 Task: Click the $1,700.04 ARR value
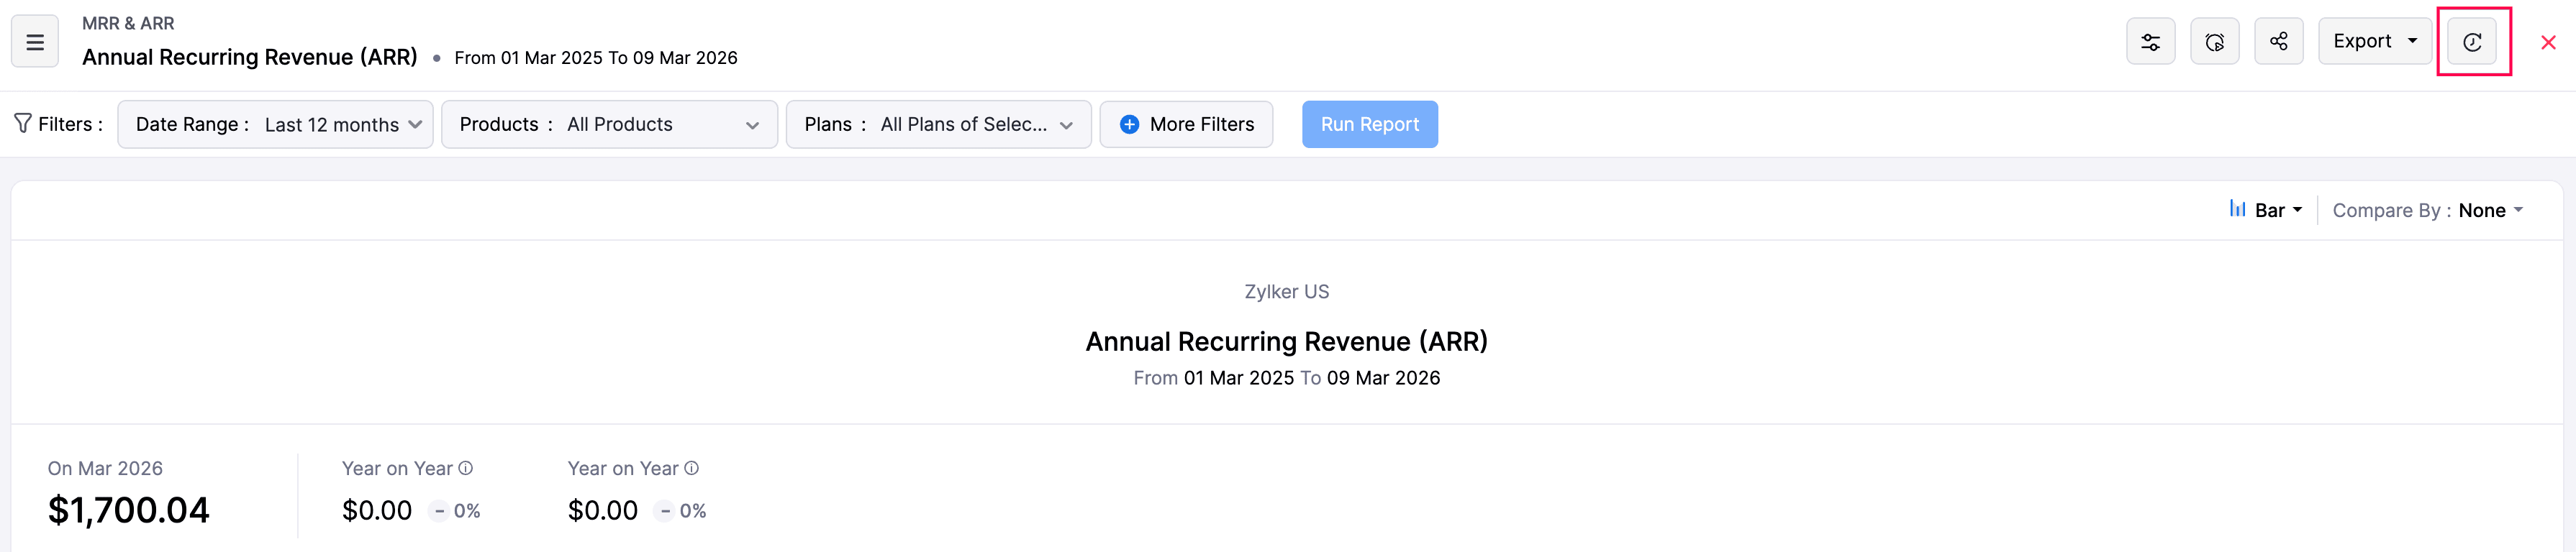129,510
